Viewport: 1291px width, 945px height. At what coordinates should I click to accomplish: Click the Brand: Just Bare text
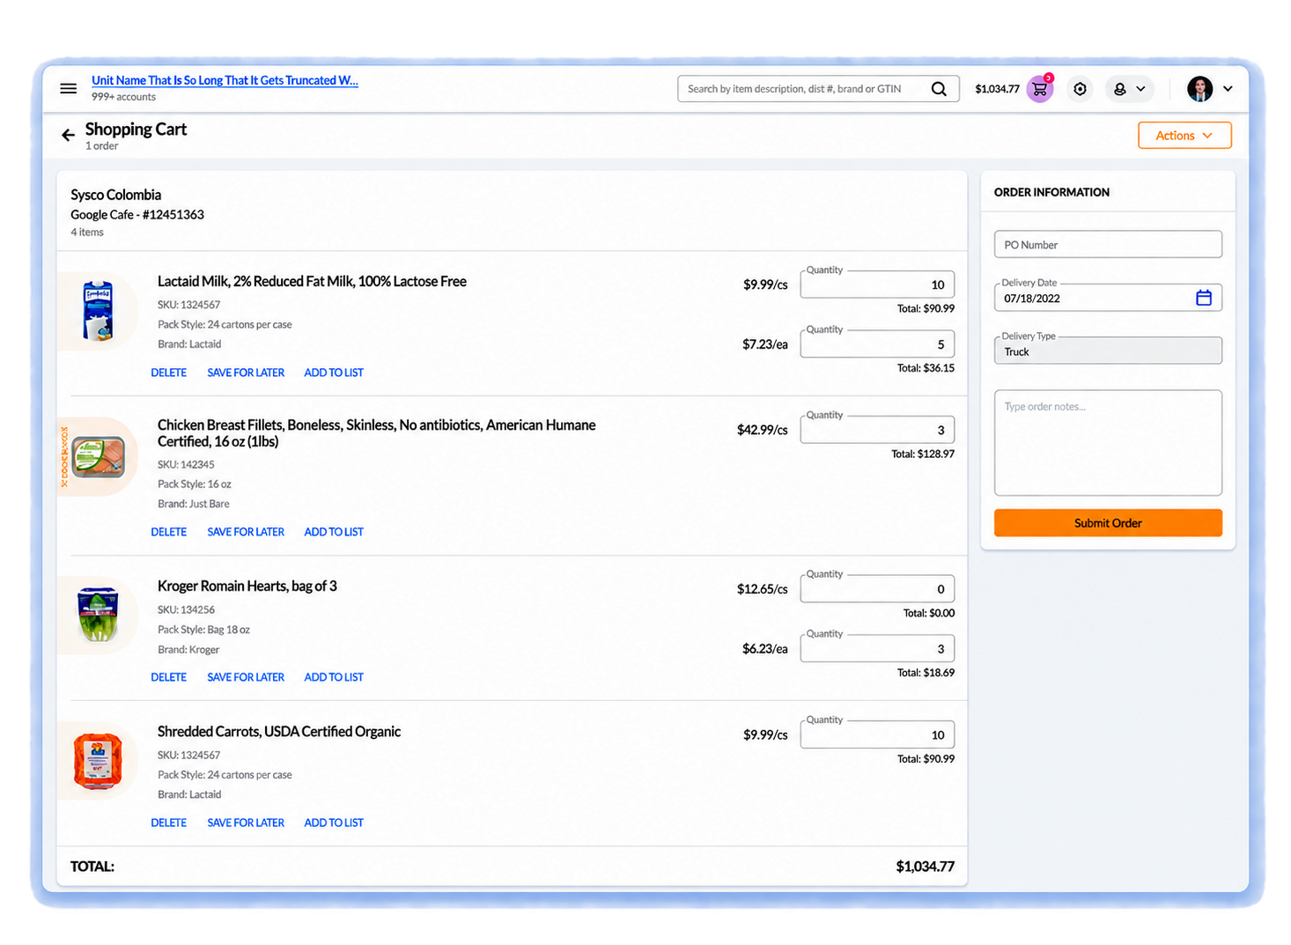(x=193, y=504)
